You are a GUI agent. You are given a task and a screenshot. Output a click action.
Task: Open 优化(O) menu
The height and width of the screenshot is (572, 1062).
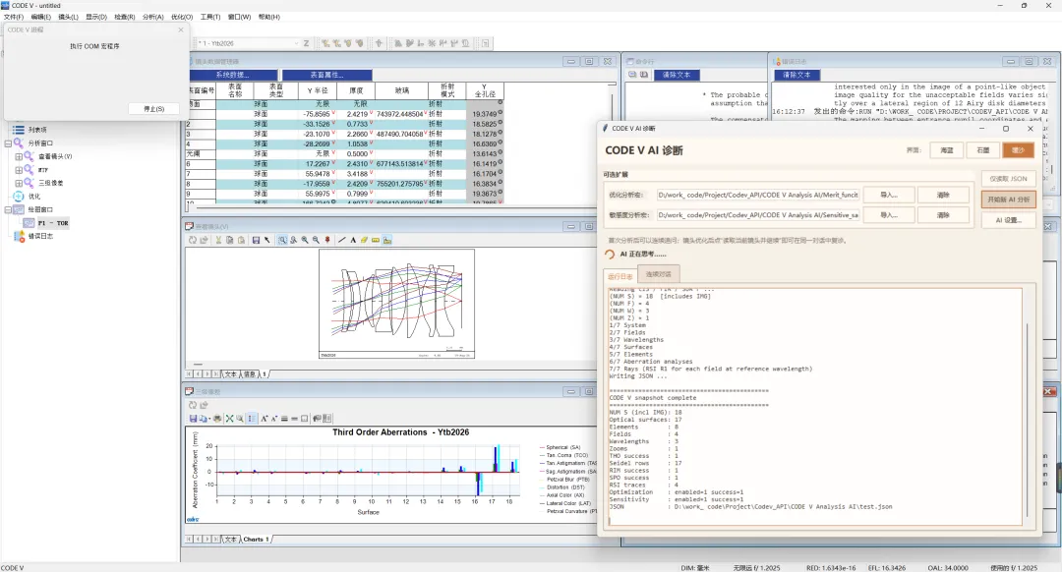182,17
